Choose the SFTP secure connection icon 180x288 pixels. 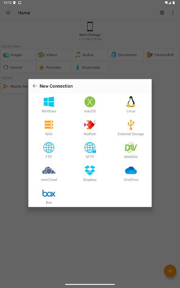(x=90, y=147)
